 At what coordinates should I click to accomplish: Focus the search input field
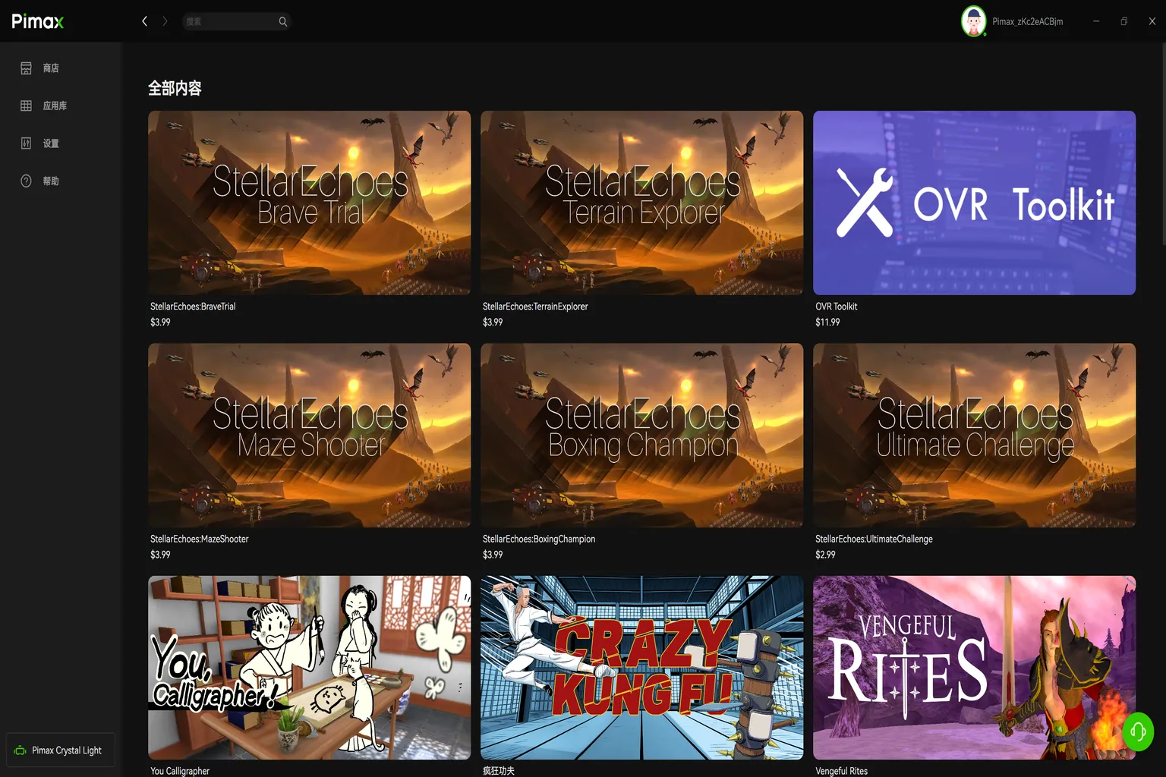[236, 21]
